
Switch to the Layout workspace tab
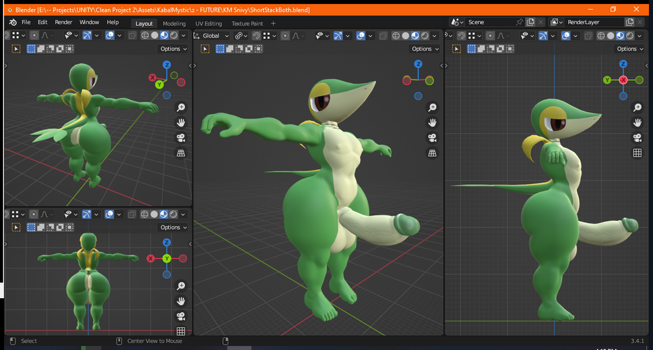pos(144,24)
